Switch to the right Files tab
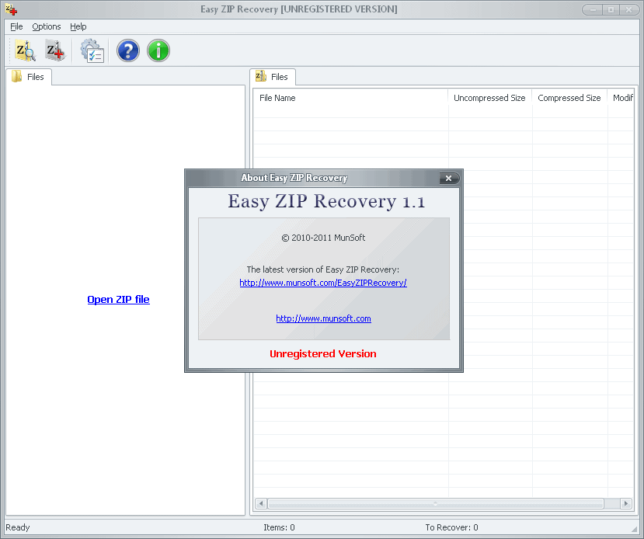644x539 pixels. click(x=278, y=76)
